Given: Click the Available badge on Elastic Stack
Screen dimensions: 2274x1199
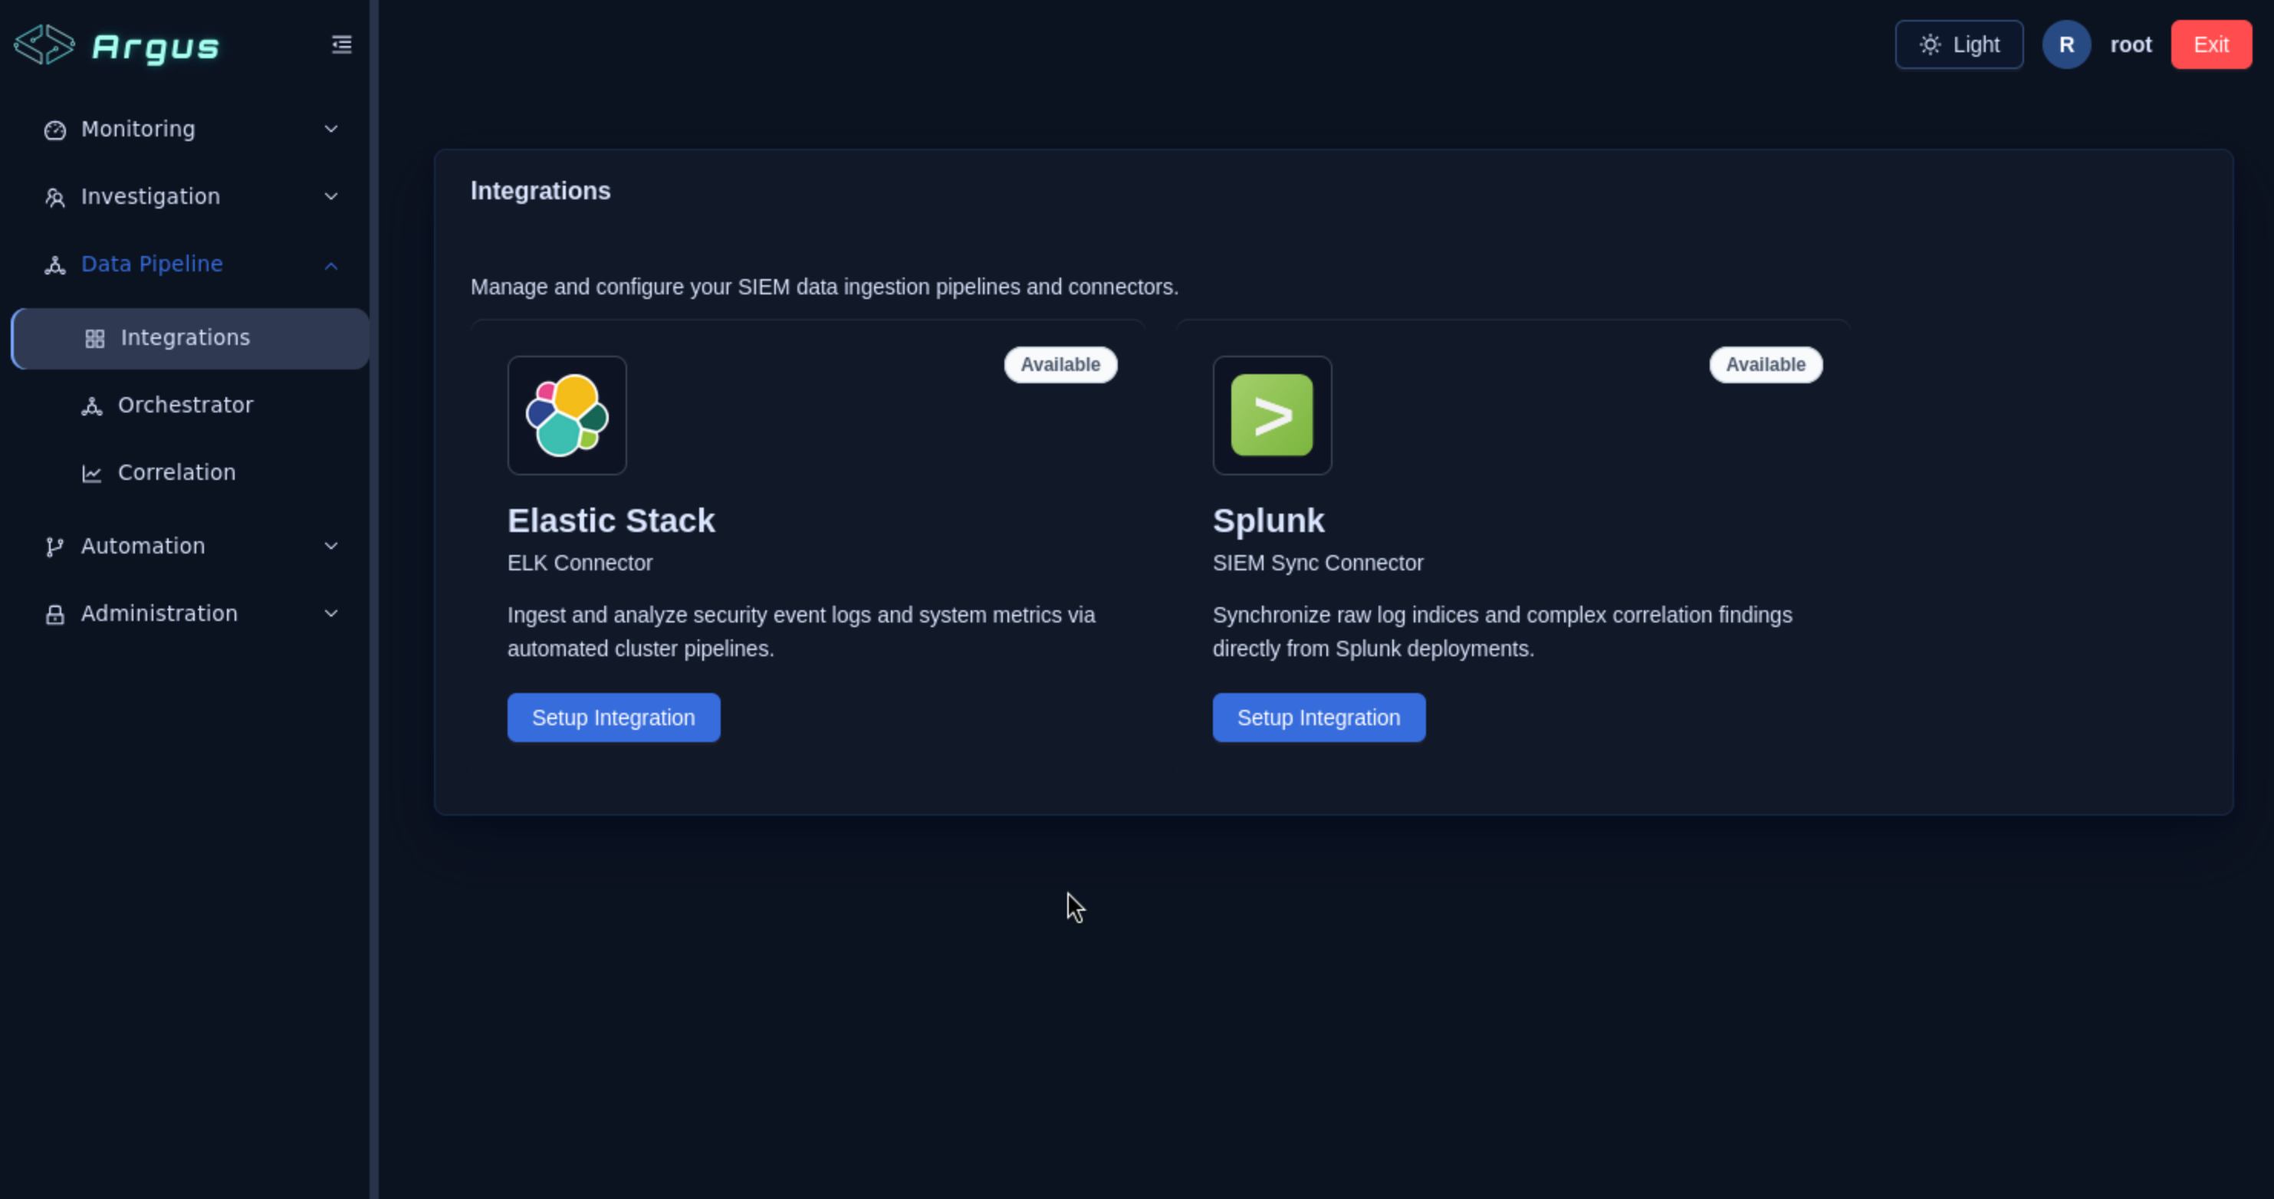Looking at the screenshot, I should tap(1060, 365).
